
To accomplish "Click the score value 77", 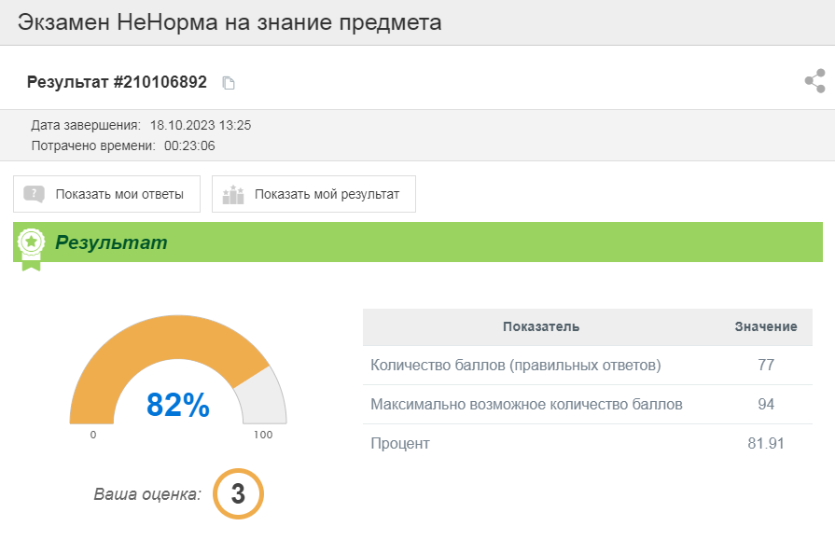I will 765,366.
